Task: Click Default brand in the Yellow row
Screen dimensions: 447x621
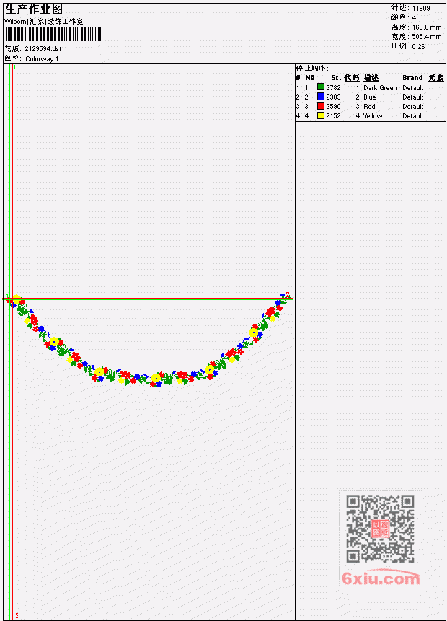Action: [413, 116]
